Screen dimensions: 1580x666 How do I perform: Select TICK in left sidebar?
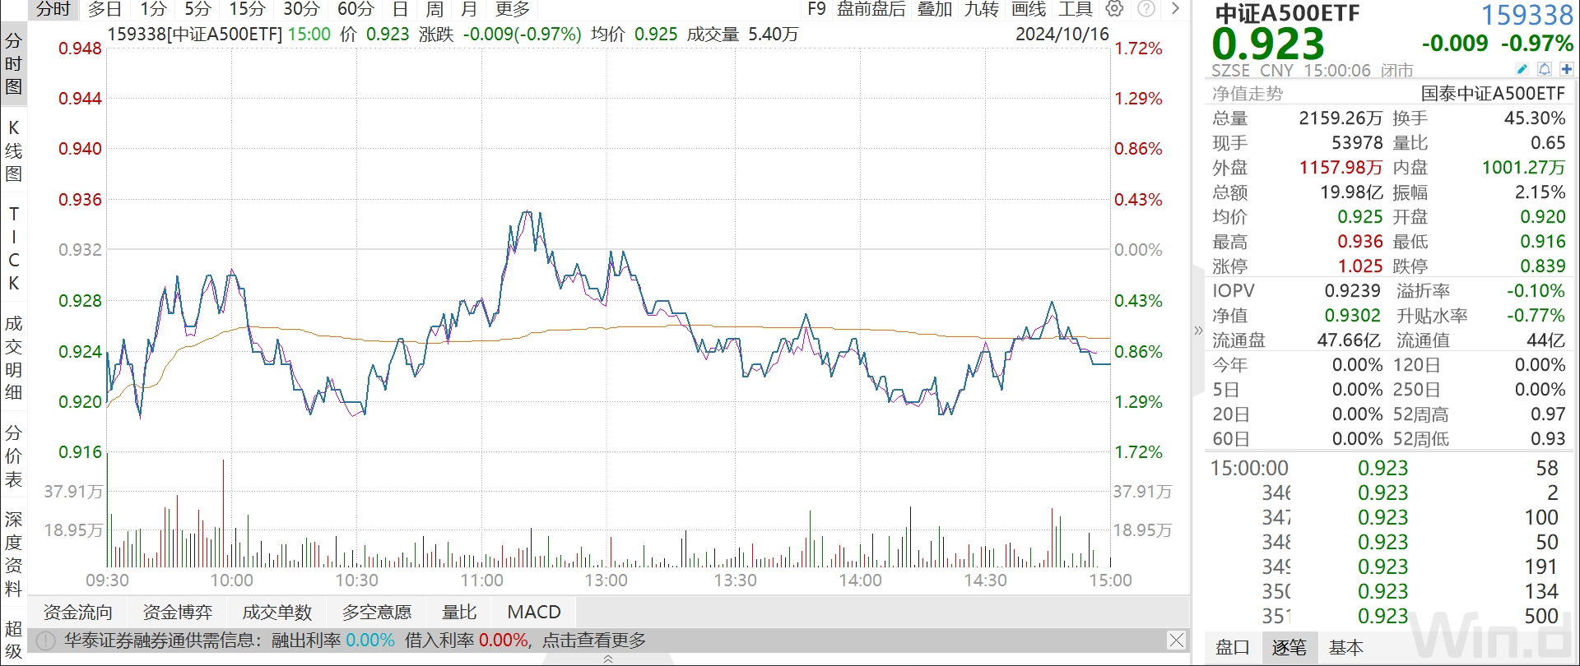tap(13, 248)
